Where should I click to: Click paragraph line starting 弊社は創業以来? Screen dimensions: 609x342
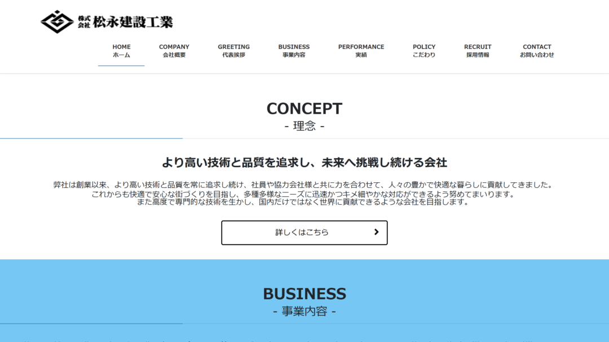[303, 184]
